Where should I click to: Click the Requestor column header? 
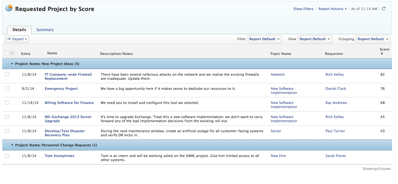tap(334, 54)
